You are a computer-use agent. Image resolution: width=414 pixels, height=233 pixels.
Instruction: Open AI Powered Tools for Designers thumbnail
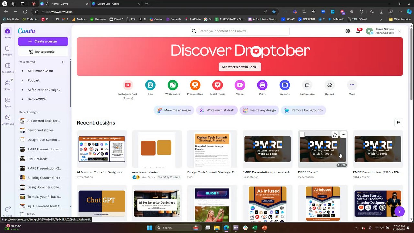[x=102, y=149]
